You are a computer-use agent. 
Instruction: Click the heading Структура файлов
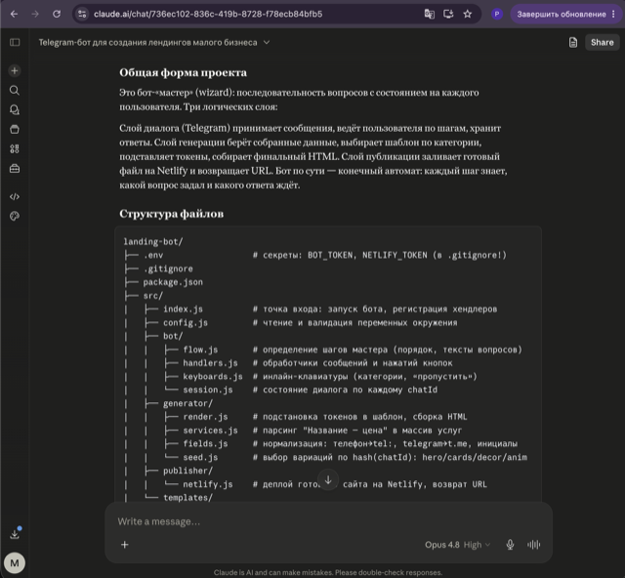click(x=172, y=214)
